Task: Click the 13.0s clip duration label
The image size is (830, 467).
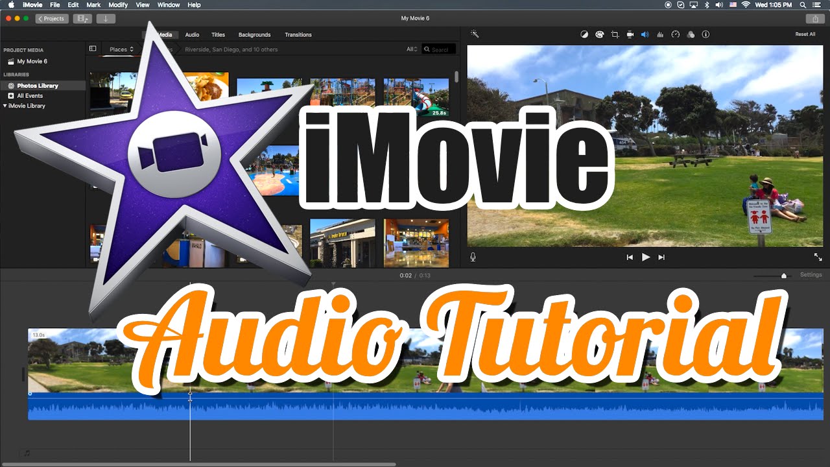Action: click(38, 335)
